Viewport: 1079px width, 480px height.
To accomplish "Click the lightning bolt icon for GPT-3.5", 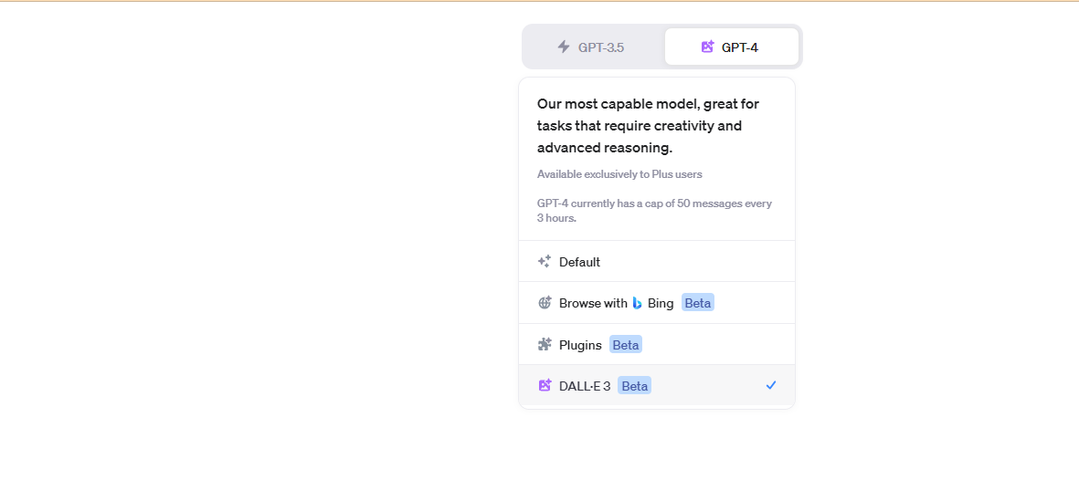I will tap(564, 47).
